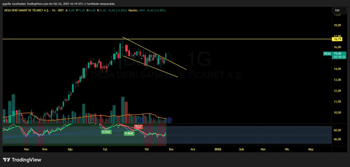Click the Şub month label on time axis
Image resolution: width=350 pixels, height=167 pixels.
pyautogui.click(x=242, y=149)
